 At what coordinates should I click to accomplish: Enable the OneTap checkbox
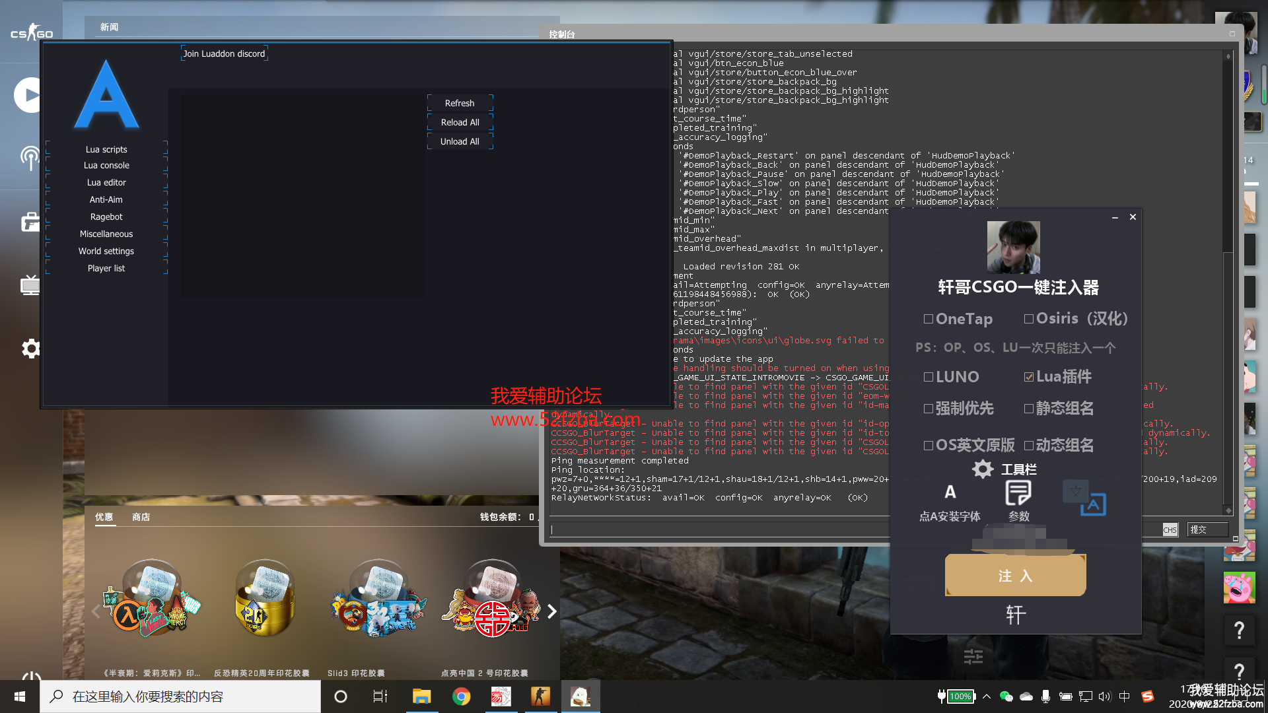pyautogui.click(x=929, y=319)
